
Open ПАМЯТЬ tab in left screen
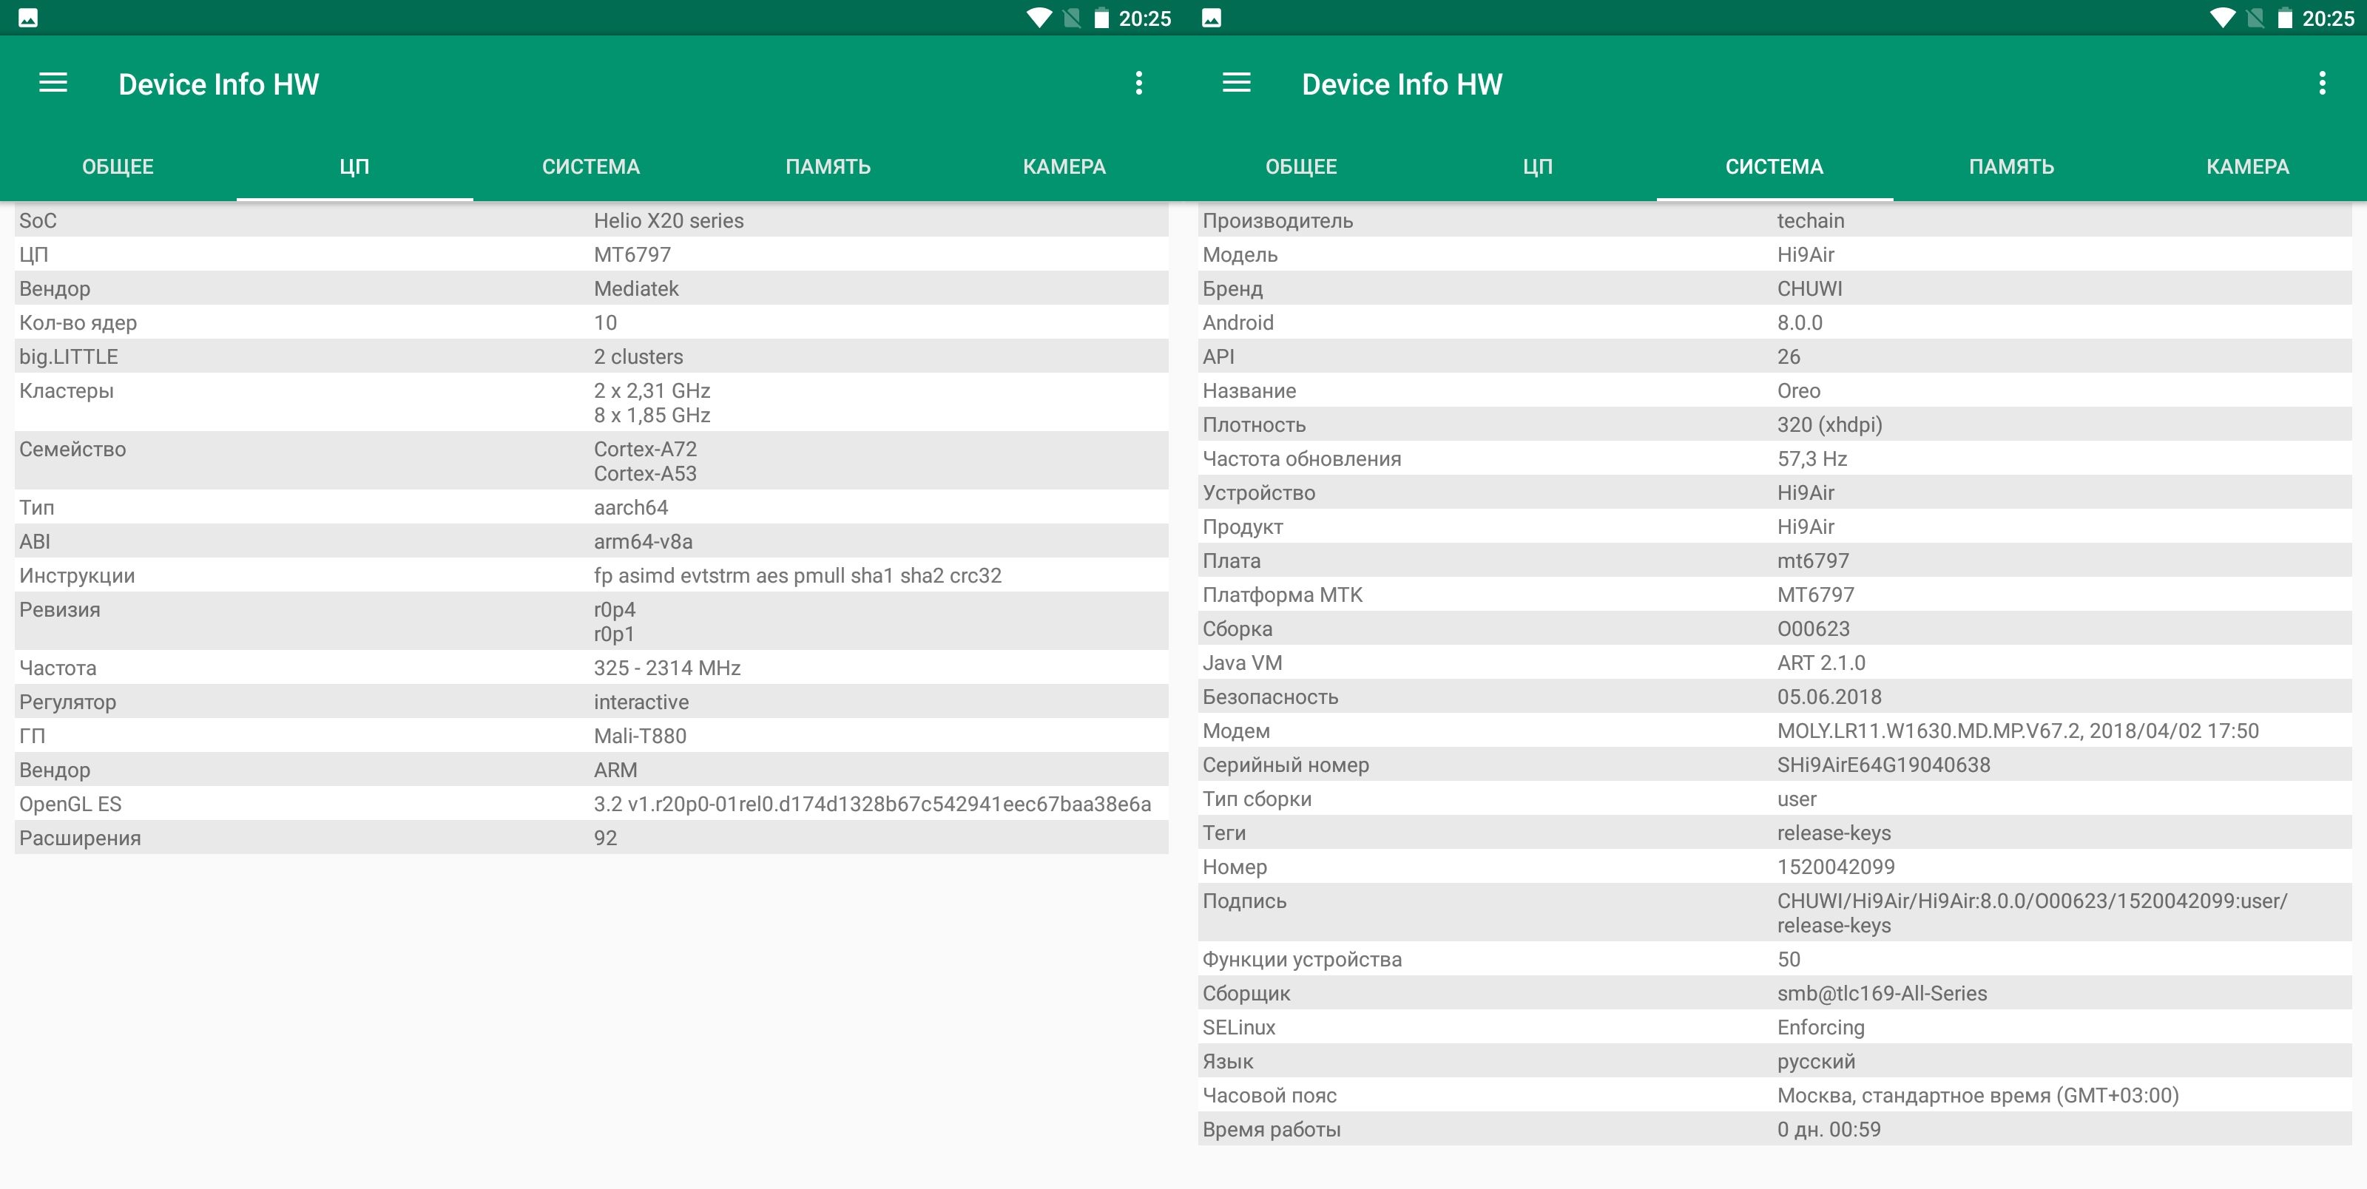coord(828,166)
